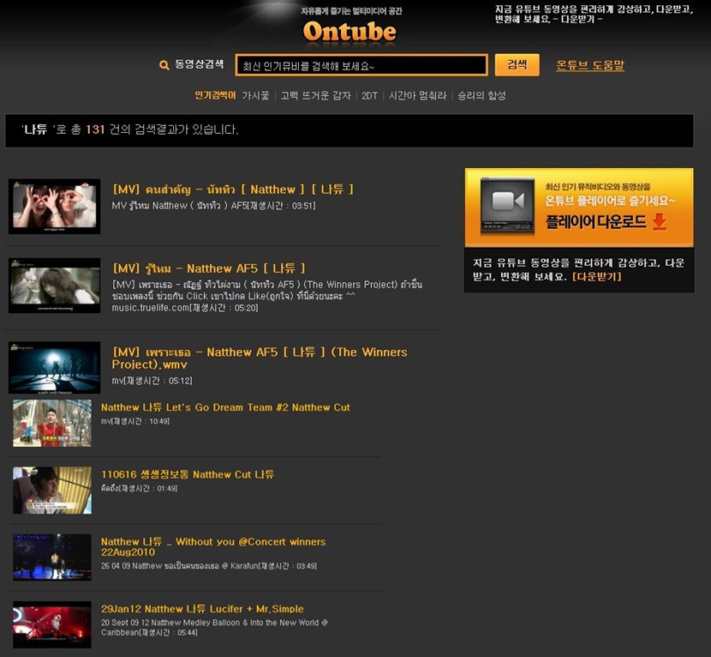Select popular keyword 가시꽃
Viewport: 711px width, 657px height.
pyautogui.click(x=255, y=95)
